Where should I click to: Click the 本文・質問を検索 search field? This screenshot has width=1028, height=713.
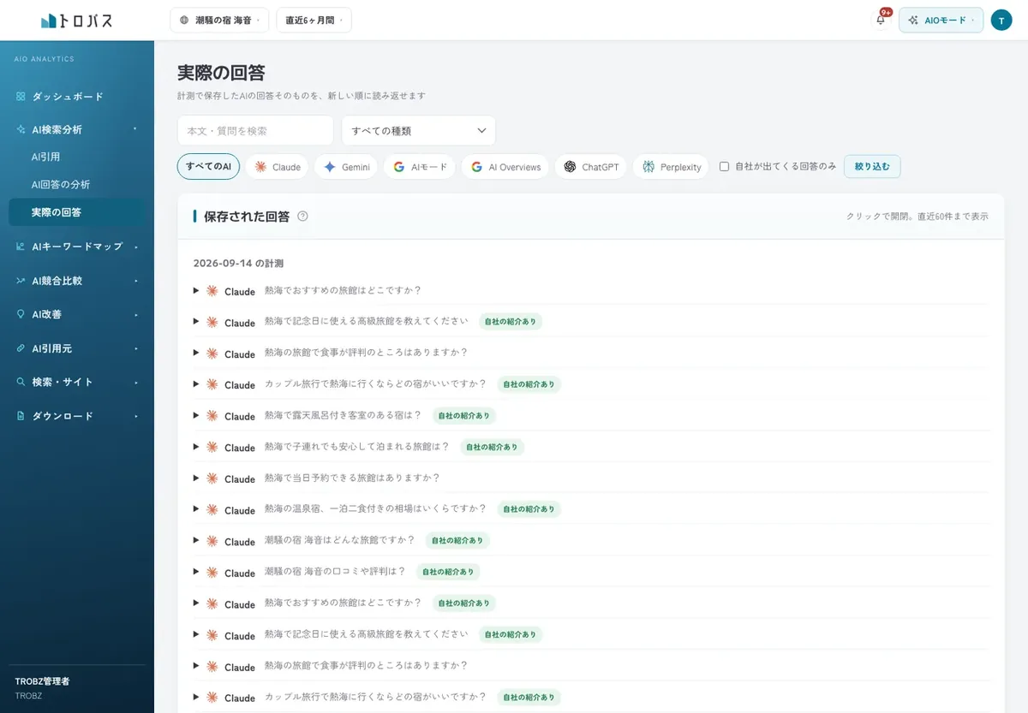(x=255, y=130)
